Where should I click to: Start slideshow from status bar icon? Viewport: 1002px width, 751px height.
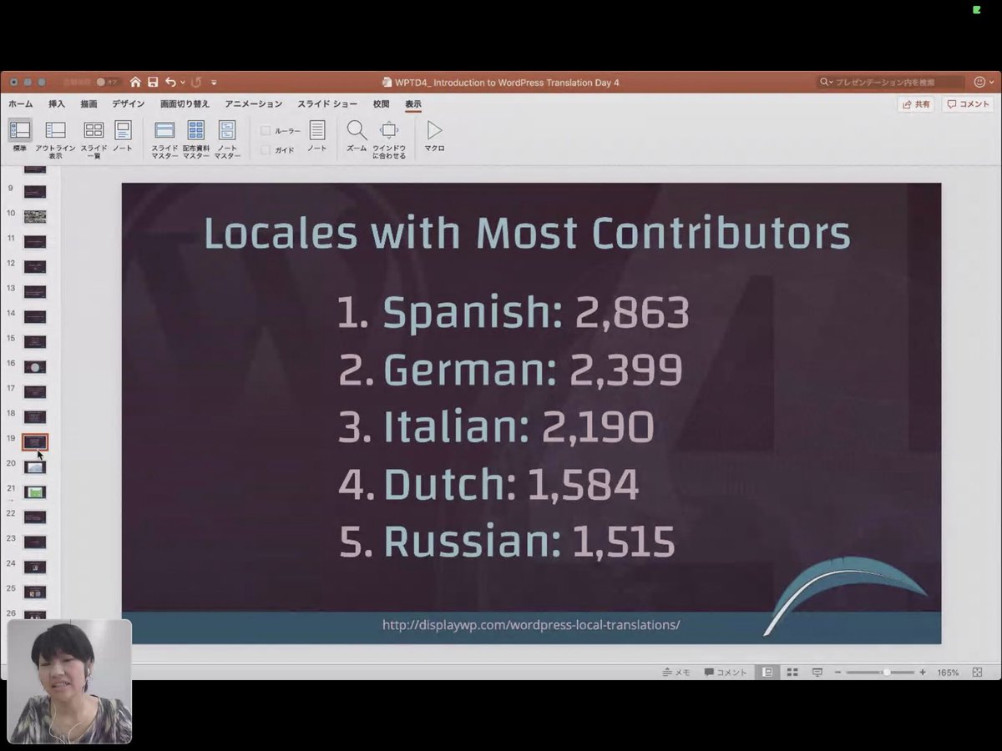[x=817, y=673]
